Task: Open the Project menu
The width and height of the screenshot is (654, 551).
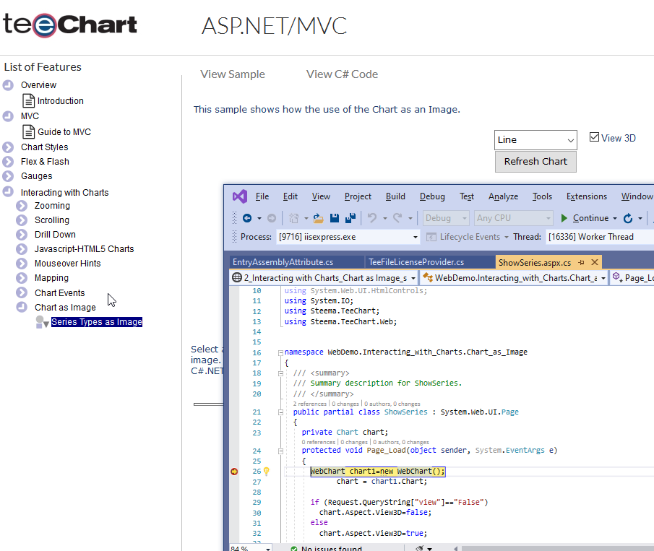Action: pyautogui.click(x=358, y=196)
